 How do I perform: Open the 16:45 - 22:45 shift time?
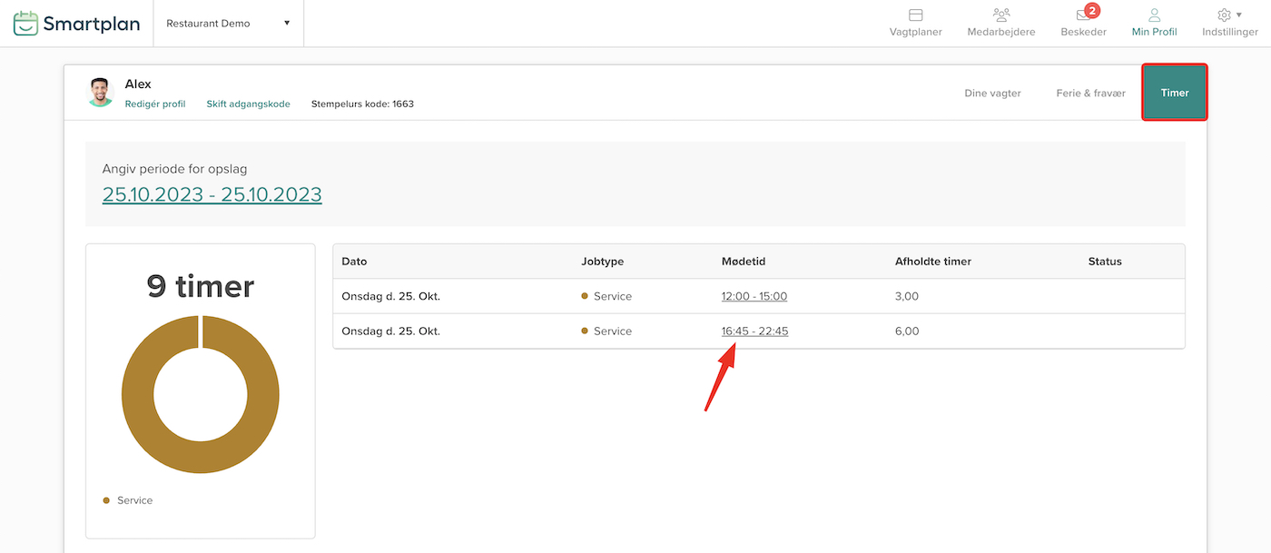click(x=754, y=331)
